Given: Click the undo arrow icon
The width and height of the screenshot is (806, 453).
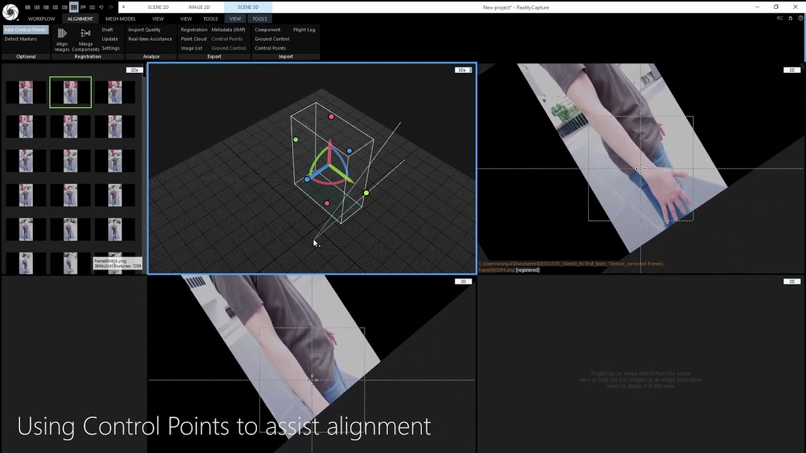Looking at the screenshot, I should coord(101,7).
